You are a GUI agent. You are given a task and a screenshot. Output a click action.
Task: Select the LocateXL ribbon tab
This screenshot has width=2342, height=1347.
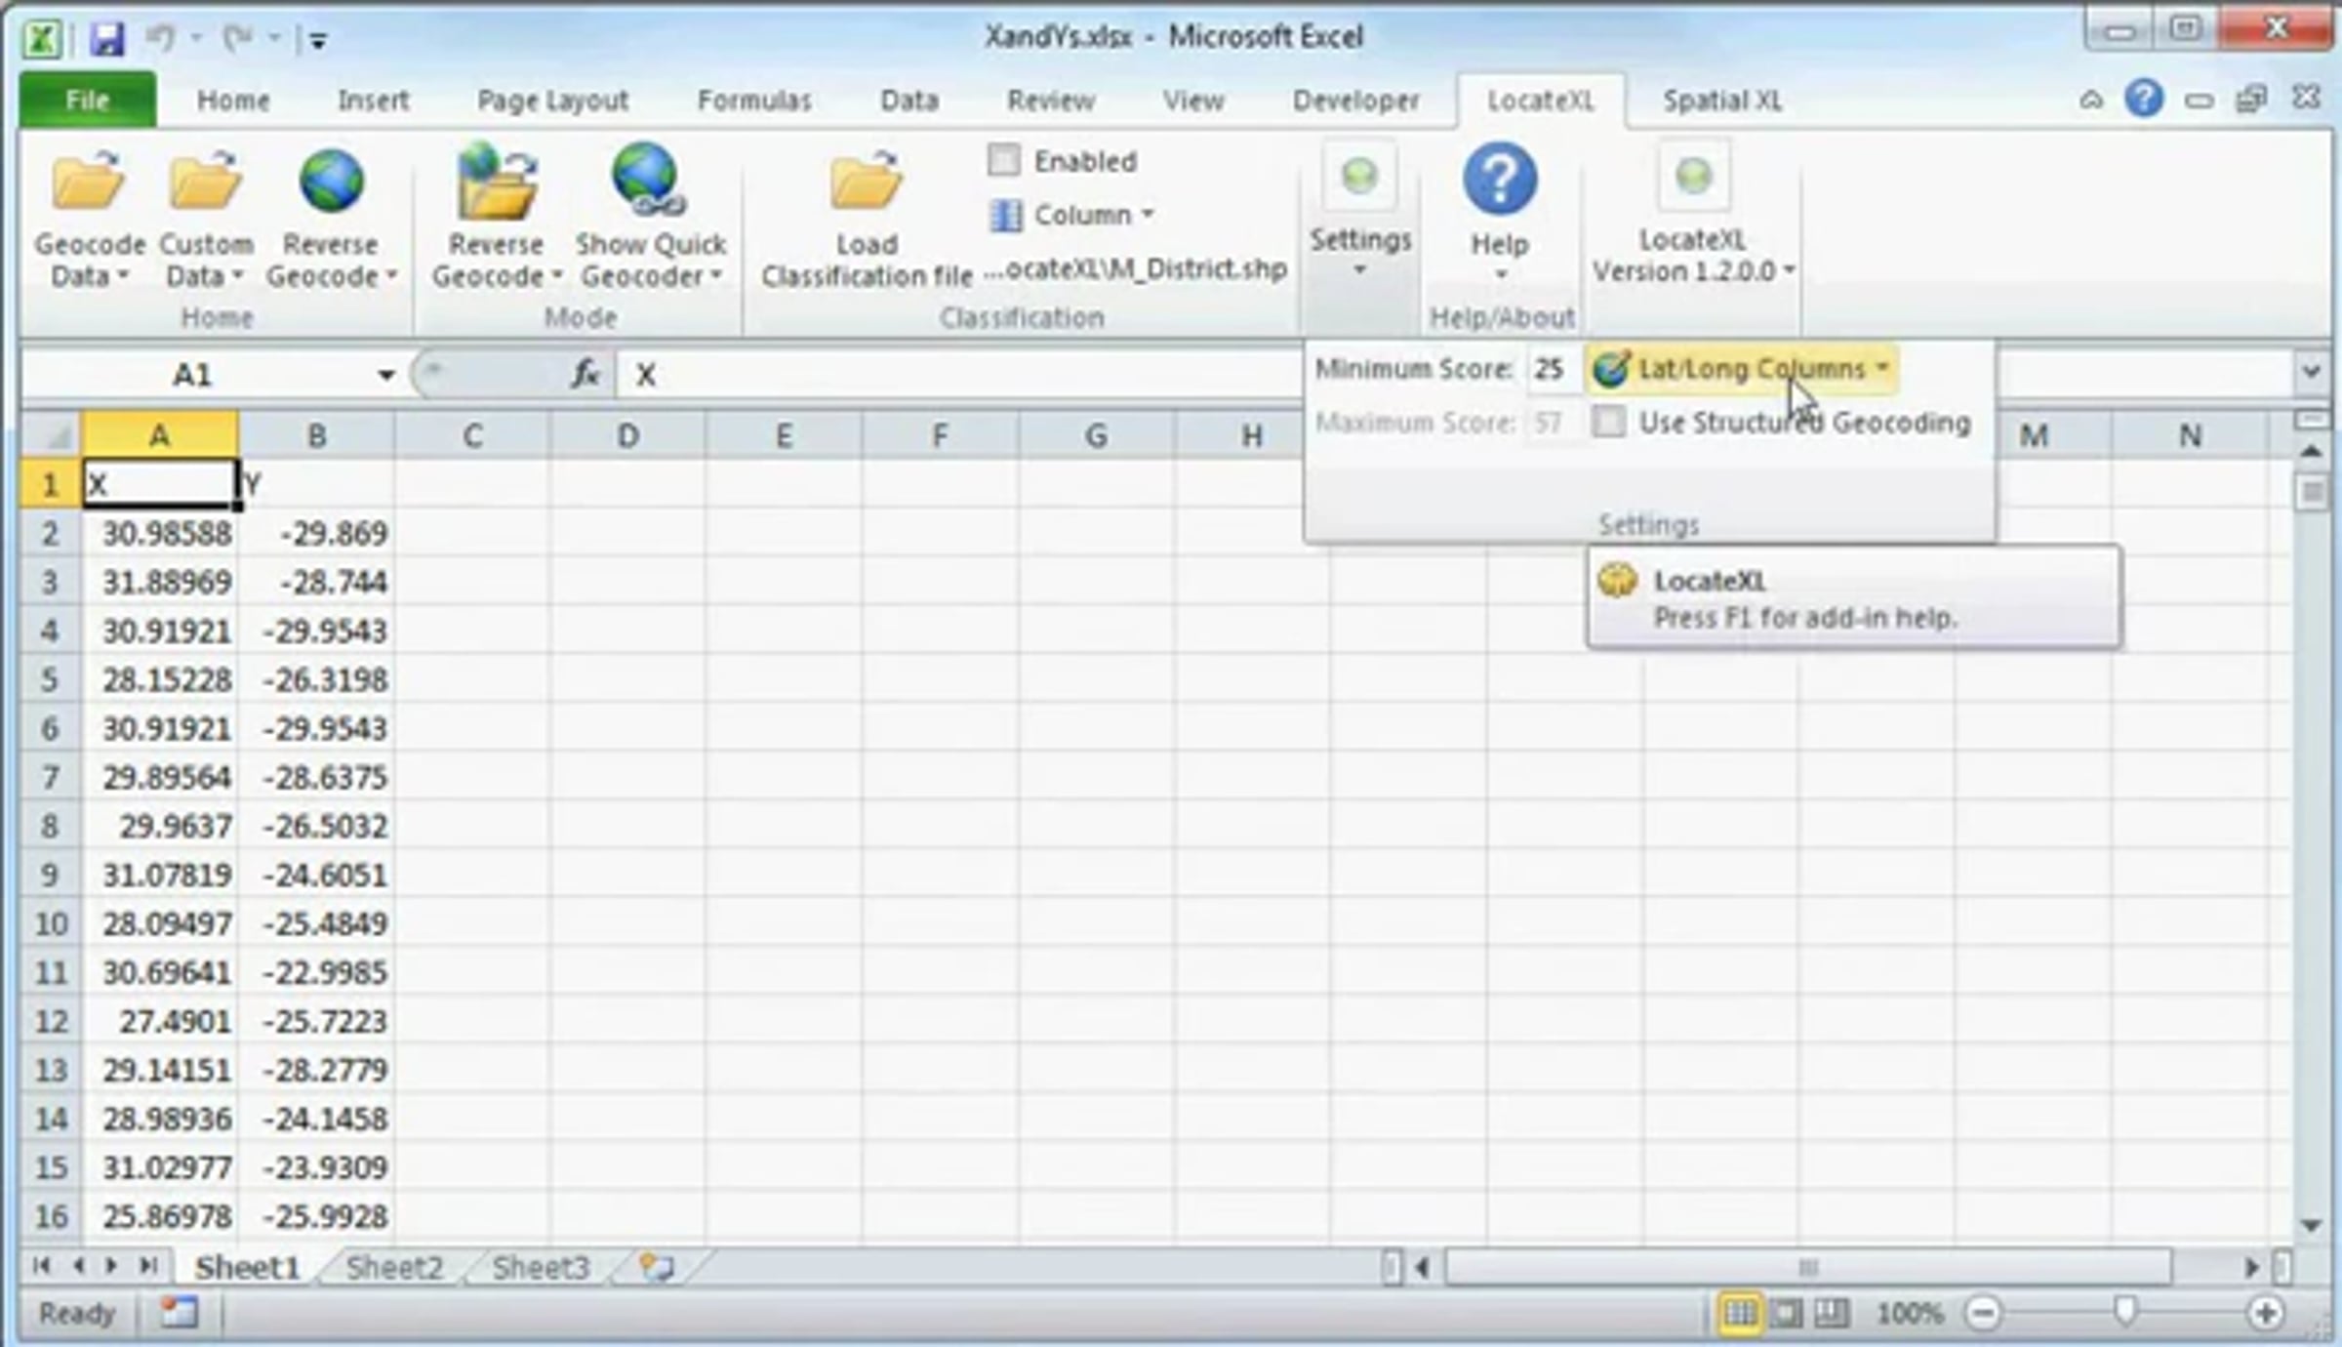click(1540, 101)
